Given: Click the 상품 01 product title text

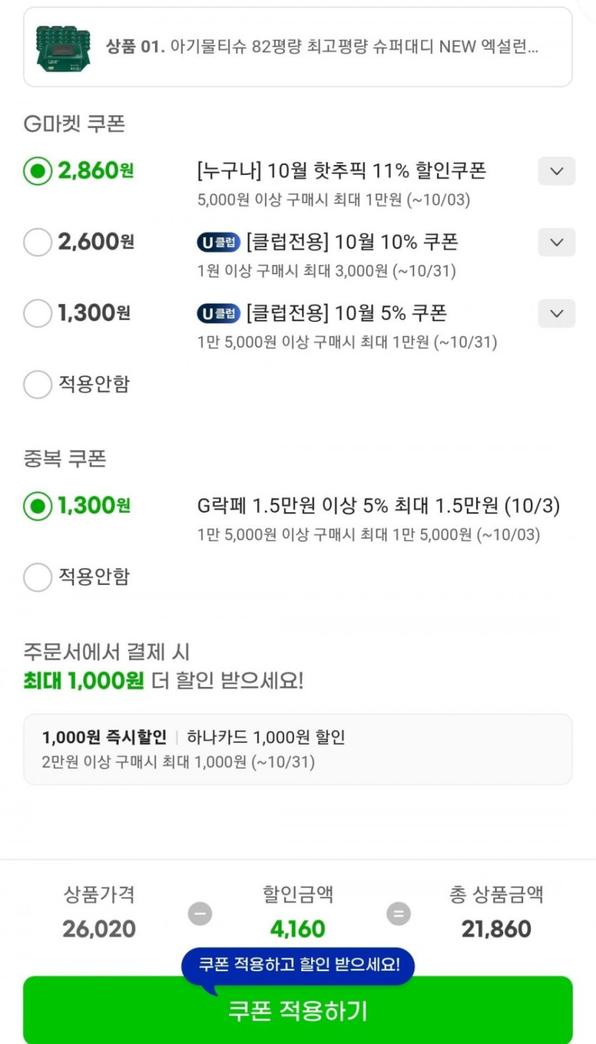Looking at the screenshot, I should 322,48.
